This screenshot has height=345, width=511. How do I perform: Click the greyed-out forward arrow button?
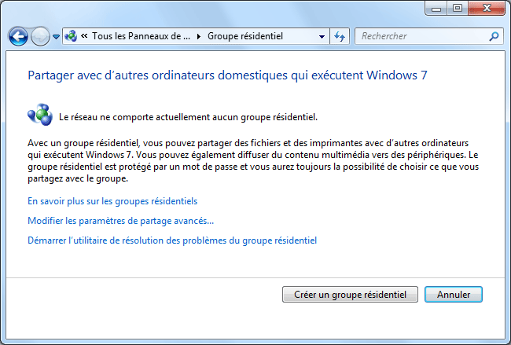tap(40, 36)
